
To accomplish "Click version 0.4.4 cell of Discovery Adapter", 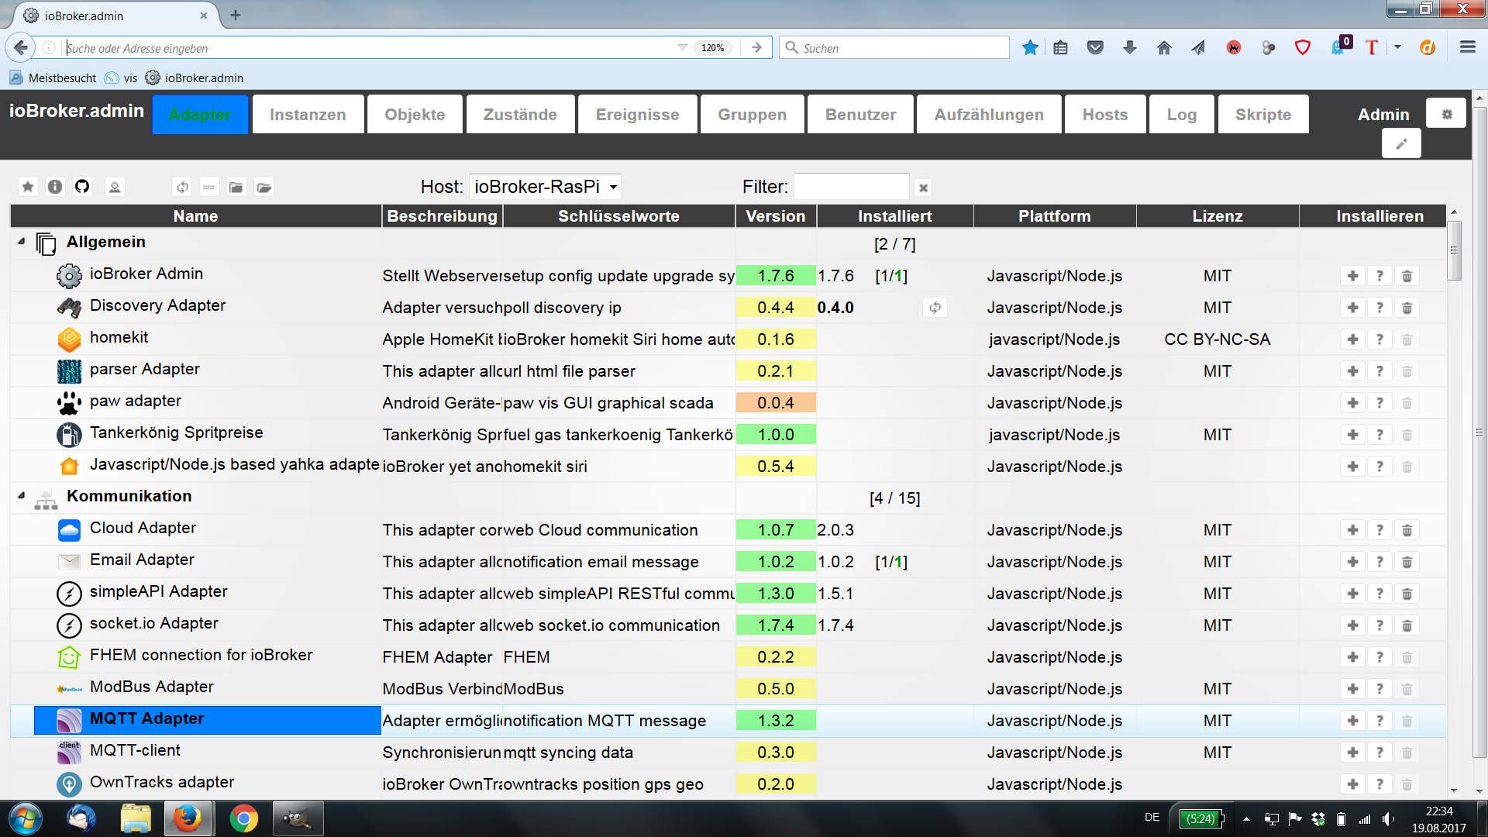I will (x=775, y=308).
